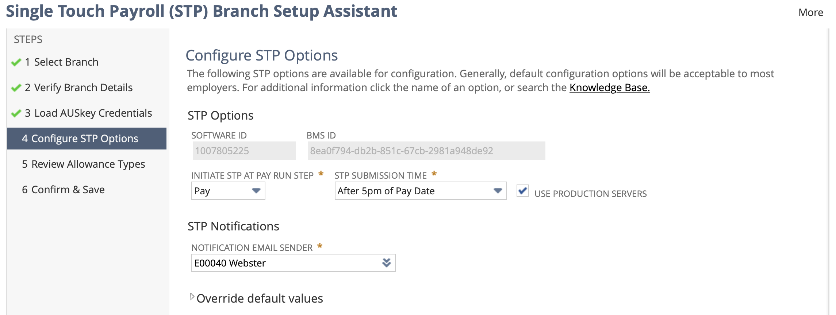Click the asterisk next to Initiate STP at Pay Run Step
Screen dimensions: 836x315
pyautogui.click(x=321, y=174)
